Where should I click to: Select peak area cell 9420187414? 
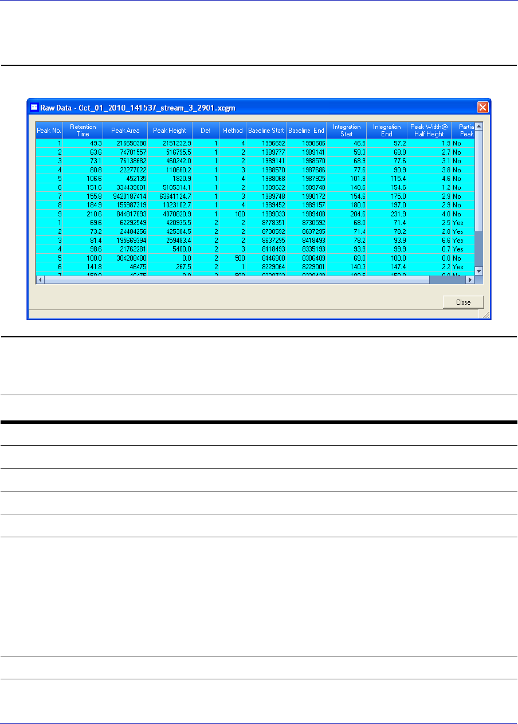[x=125, y=196]
